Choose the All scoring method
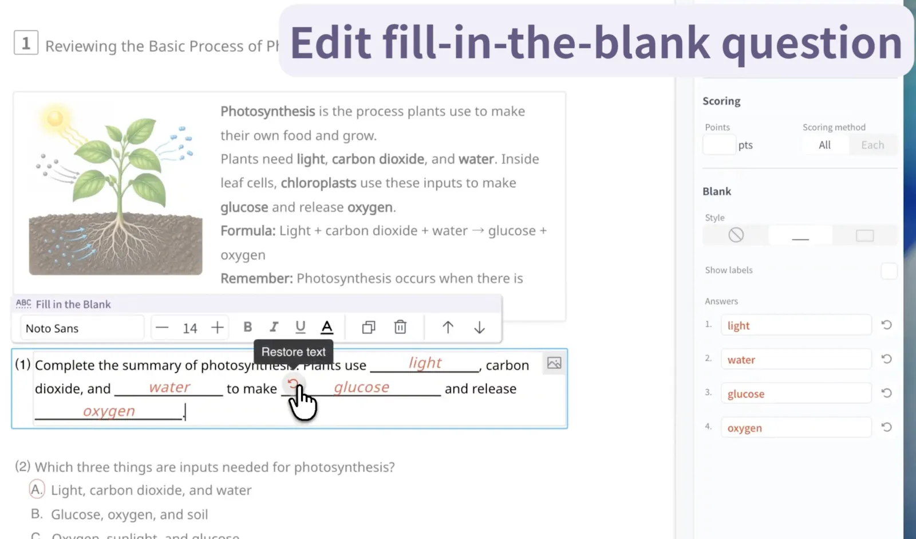The width and height of the screenshot is (916, 539). pyautogui.click(x=824, y=145)
